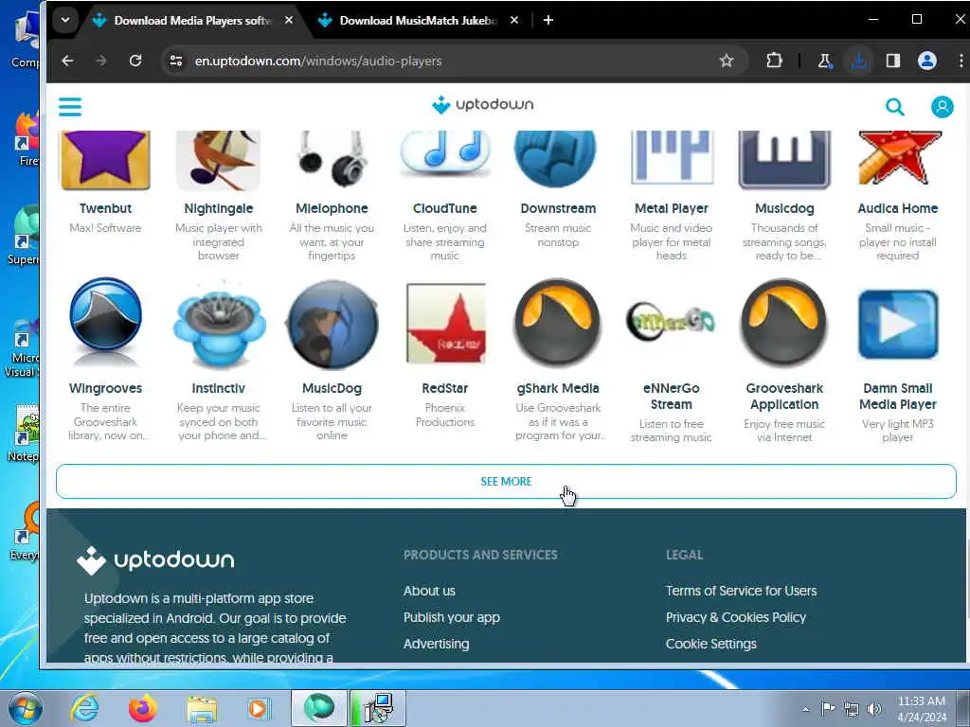The image size is (970, 727).
Task: Open the Damn Small Media Player link
Action: click(x=898, y=397)
